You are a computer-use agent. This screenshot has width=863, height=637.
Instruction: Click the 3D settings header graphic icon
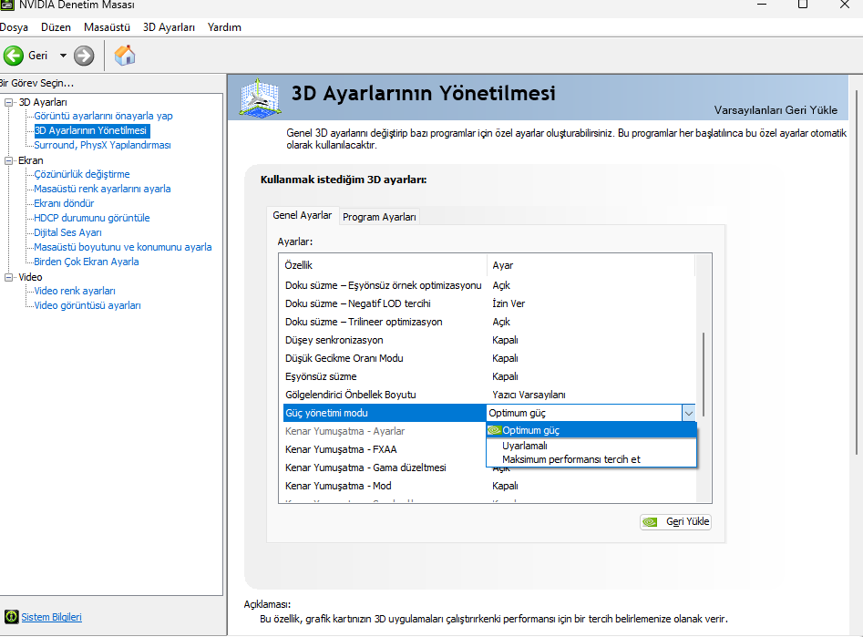click(x=261, y=98)
